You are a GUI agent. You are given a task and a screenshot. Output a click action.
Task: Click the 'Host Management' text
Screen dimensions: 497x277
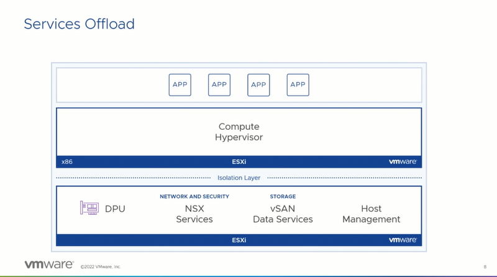371,214
